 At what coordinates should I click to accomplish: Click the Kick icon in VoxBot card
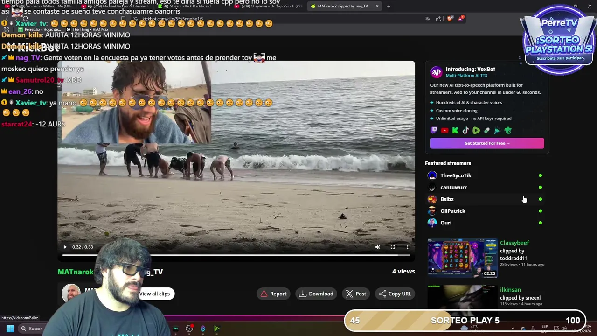point(455,131)
